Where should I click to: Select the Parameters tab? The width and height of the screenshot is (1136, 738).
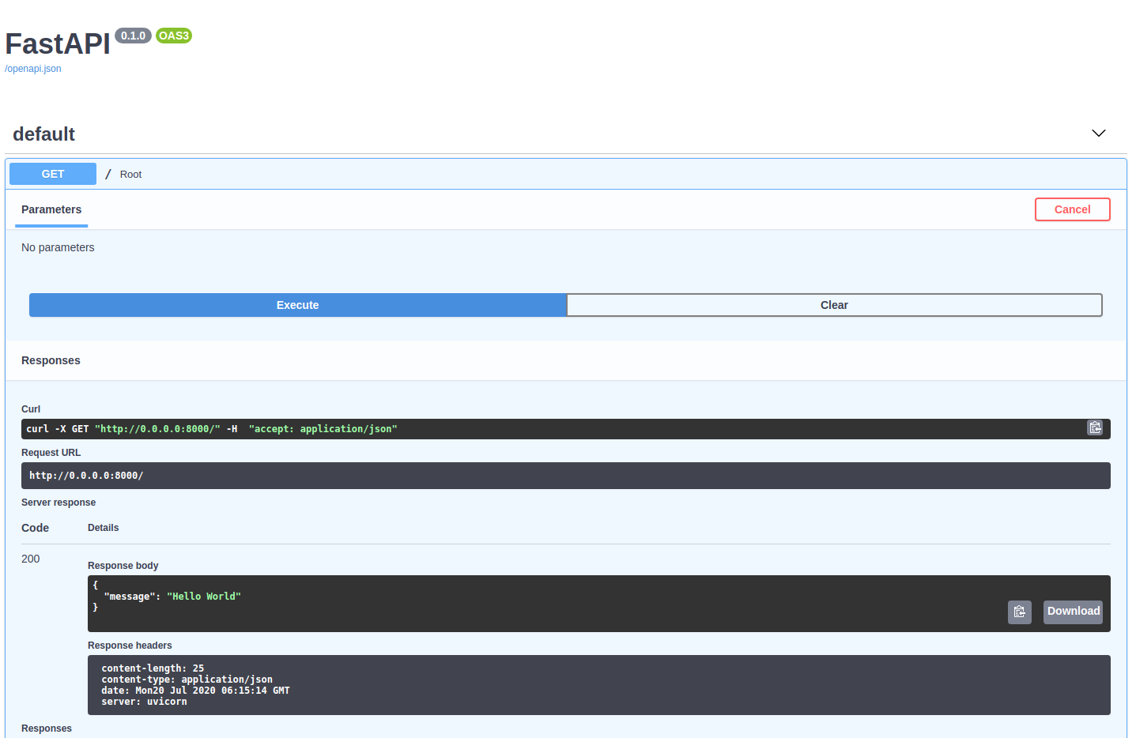pos(51,209)
